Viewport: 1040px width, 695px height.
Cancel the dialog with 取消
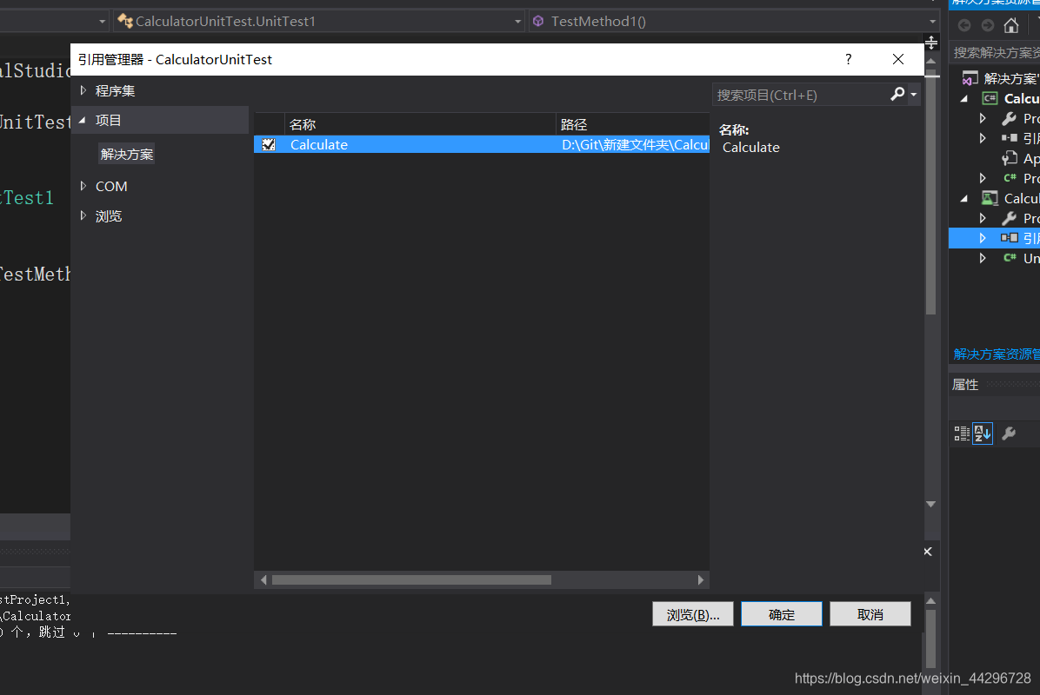pos(870,614)
